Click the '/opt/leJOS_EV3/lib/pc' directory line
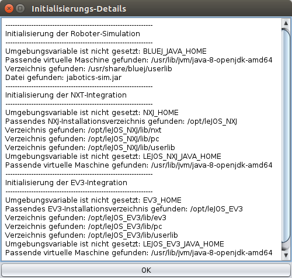The width and height of the screenshot is (292, 278). pos(84,227)
